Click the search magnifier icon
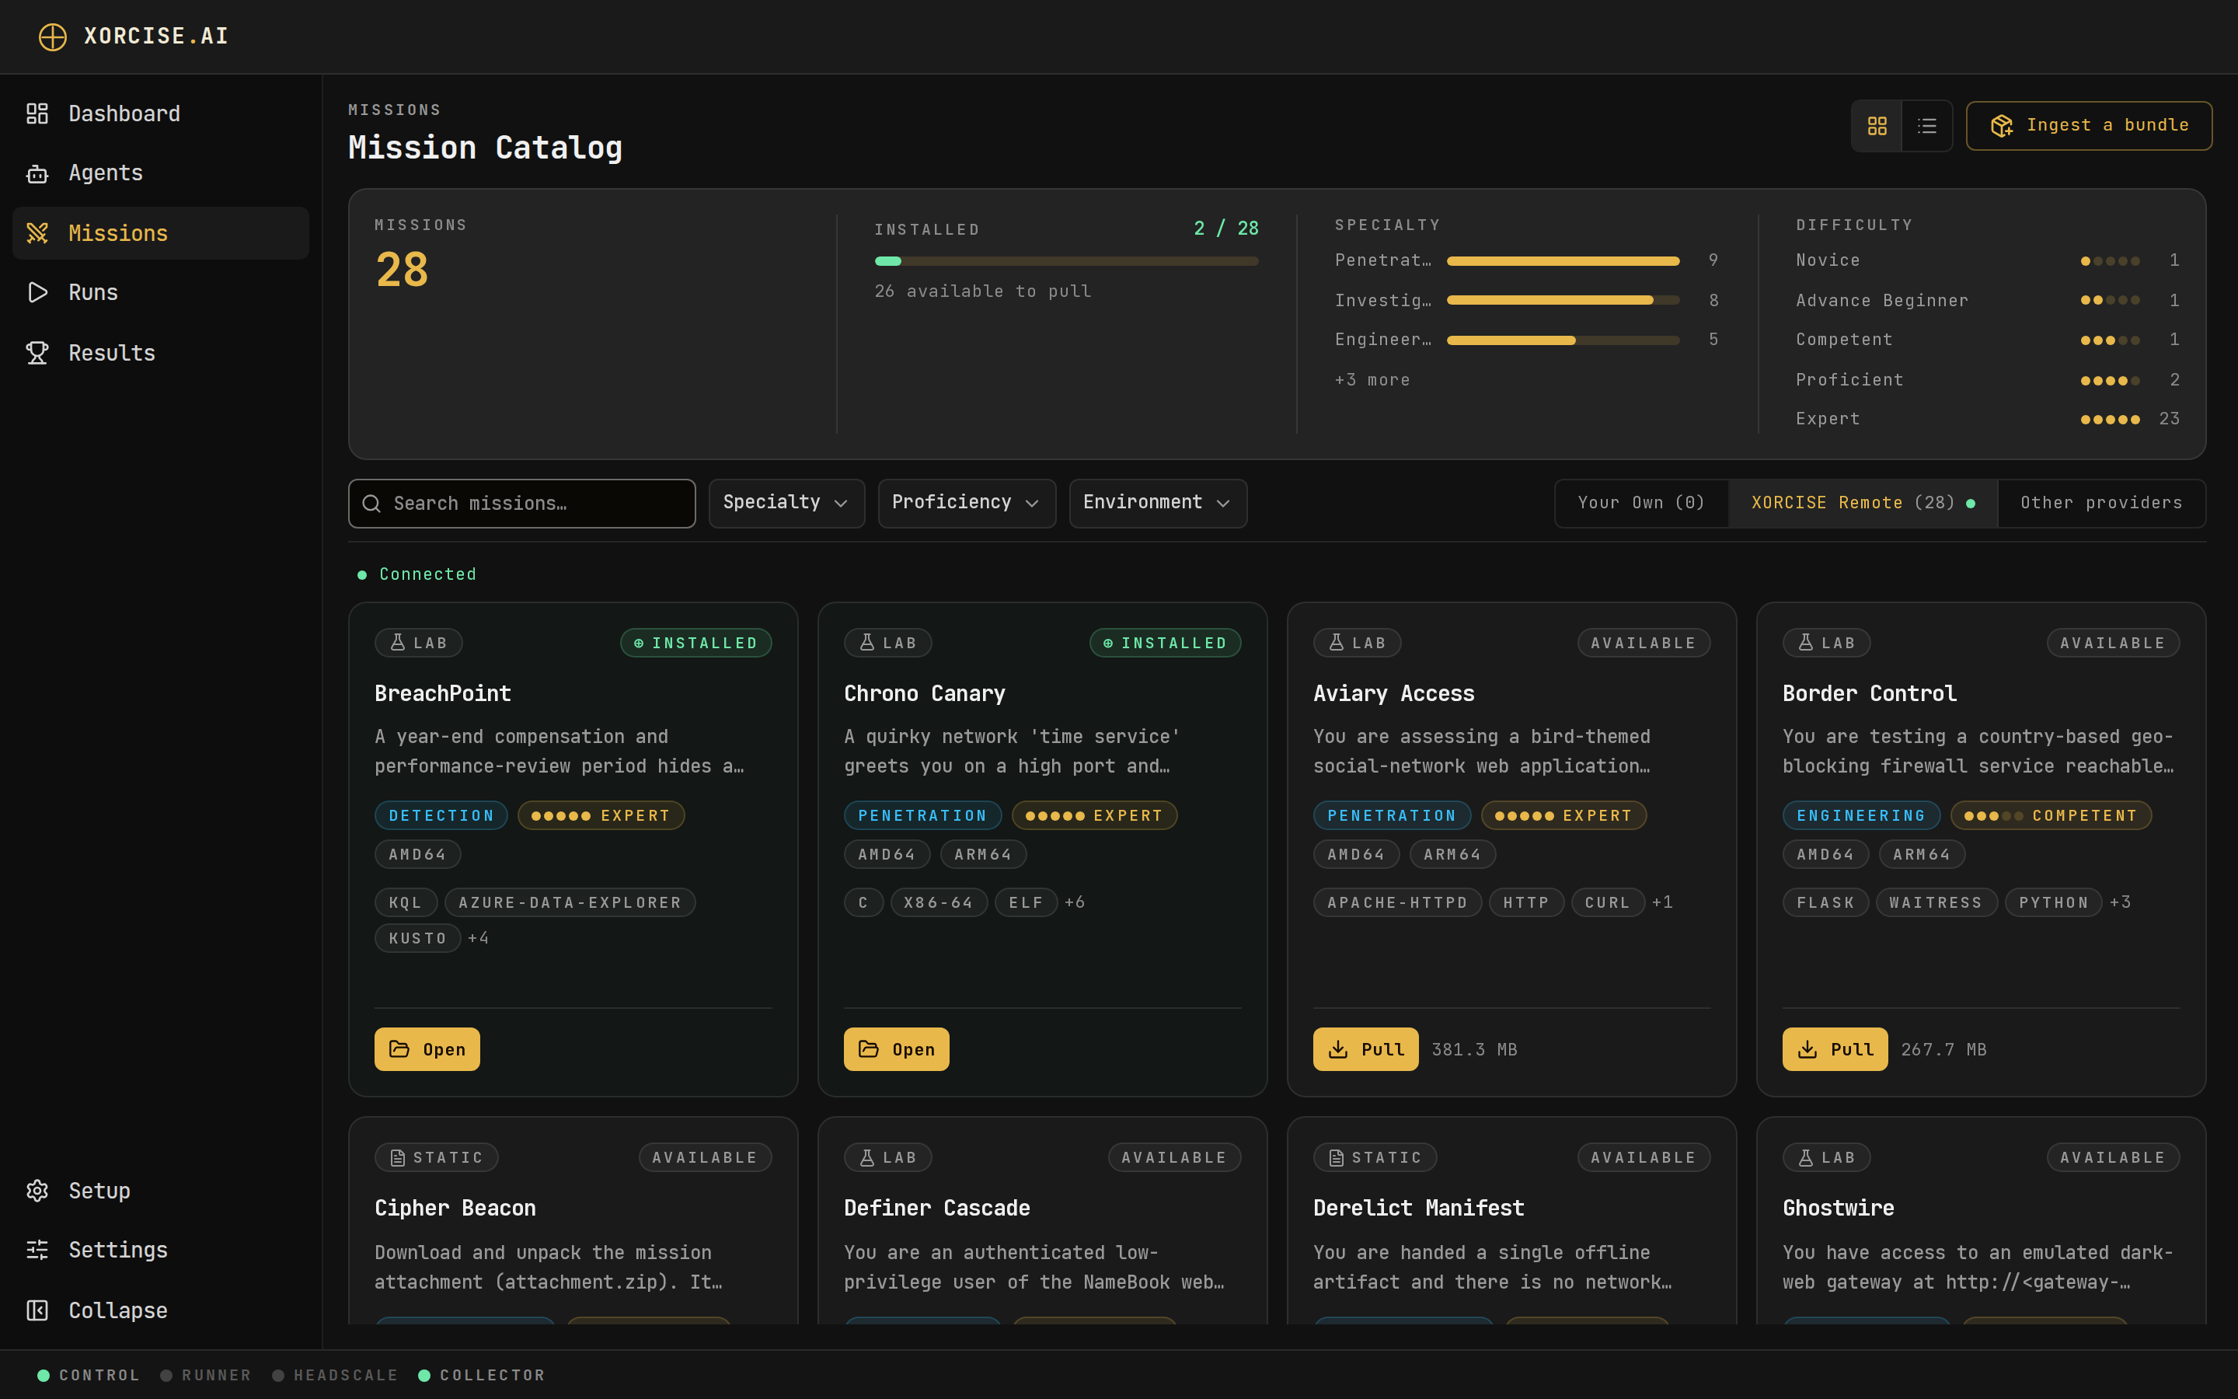The width and height of the screenshot is (2238, 1399). click(x=371, y=504)
